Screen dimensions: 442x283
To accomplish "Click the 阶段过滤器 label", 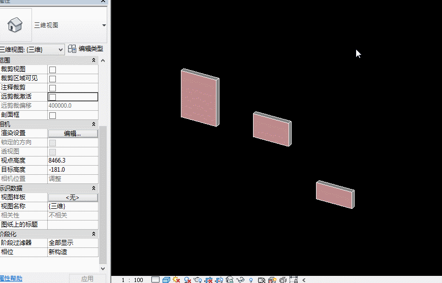I will 16,243.
